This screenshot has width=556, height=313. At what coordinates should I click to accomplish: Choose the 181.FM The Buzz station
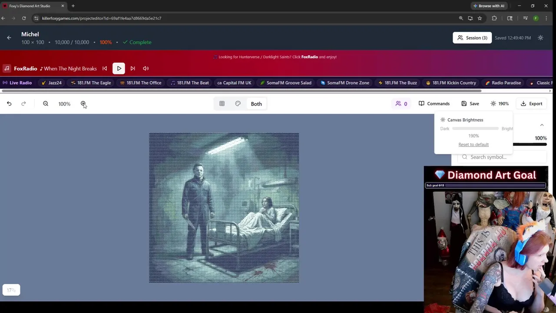point(397,83)
